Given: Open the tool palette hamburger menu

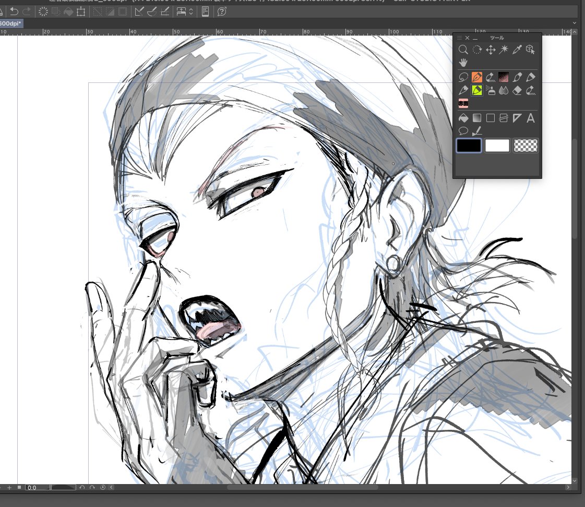Looking at the screenshot, I should [x=459, y=38].
